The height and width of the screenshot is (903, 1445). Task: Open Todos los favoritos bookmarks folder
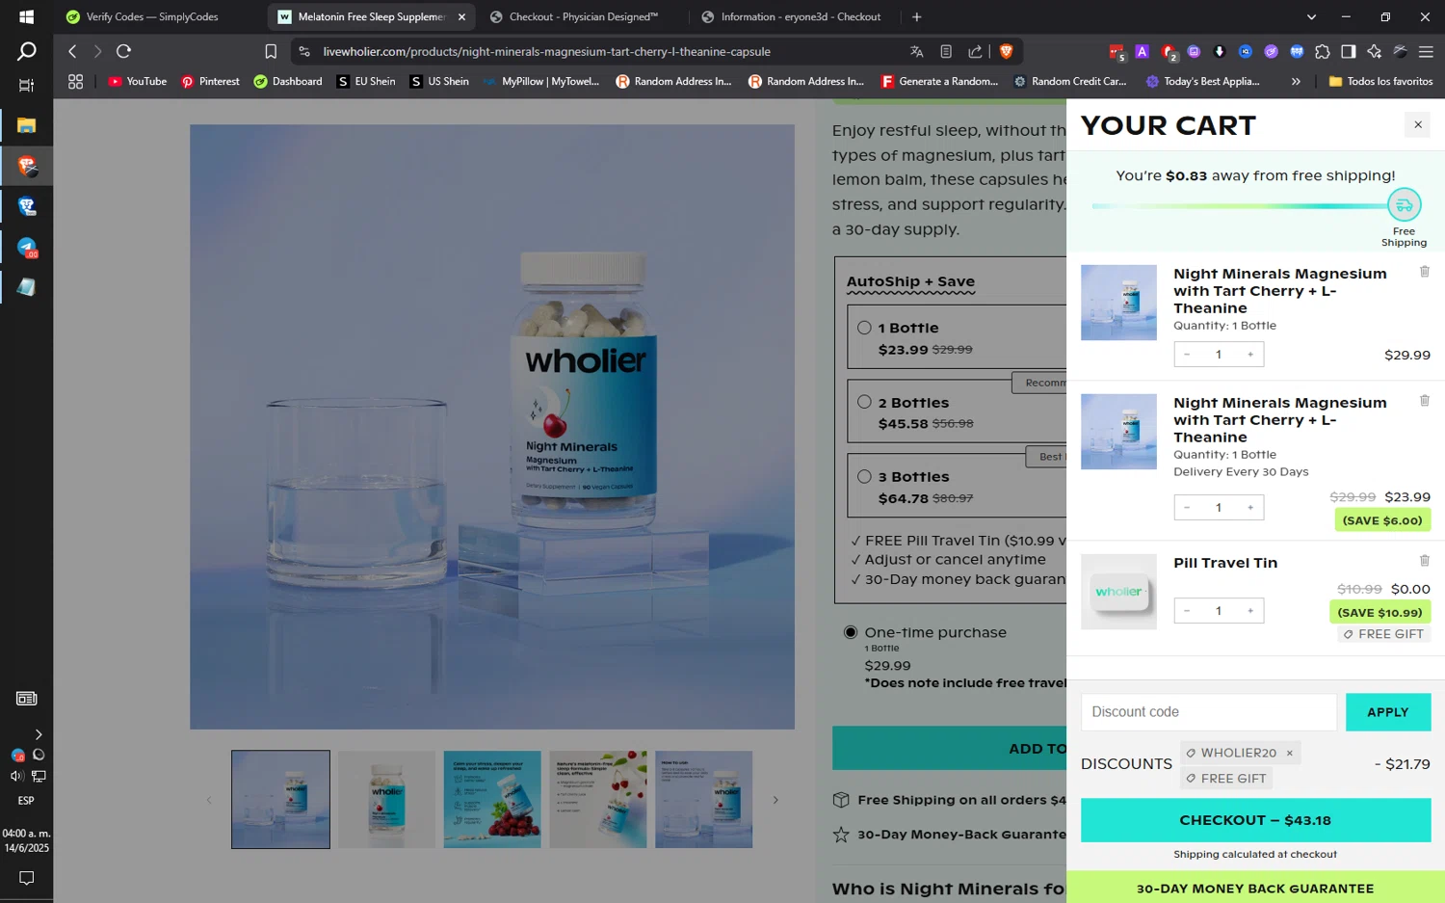coord(1380,82)
